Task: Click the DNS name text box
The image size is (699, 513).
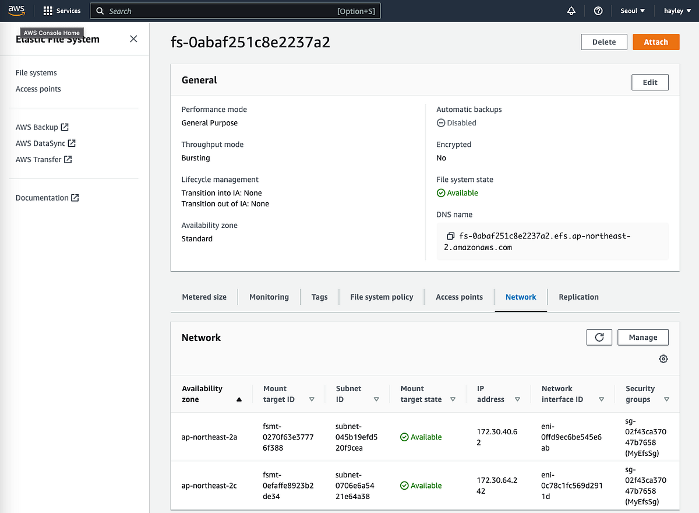Action: (x=552, y=241)
